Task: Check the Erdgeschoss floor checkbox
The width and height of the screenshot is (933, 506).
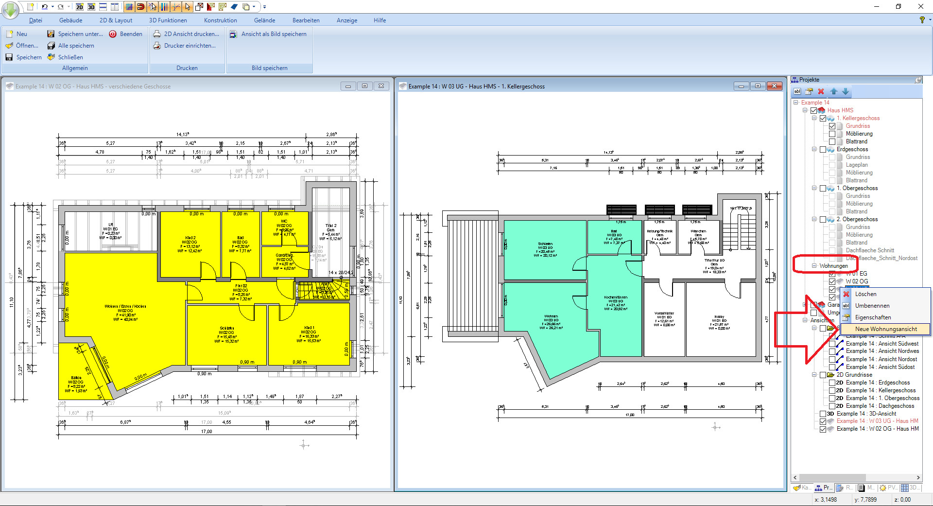Action: (823, 149)
